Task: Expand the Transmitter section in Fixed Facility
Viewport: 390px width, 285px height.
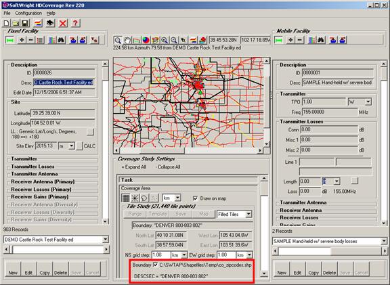Action: (x=53, y=158)
